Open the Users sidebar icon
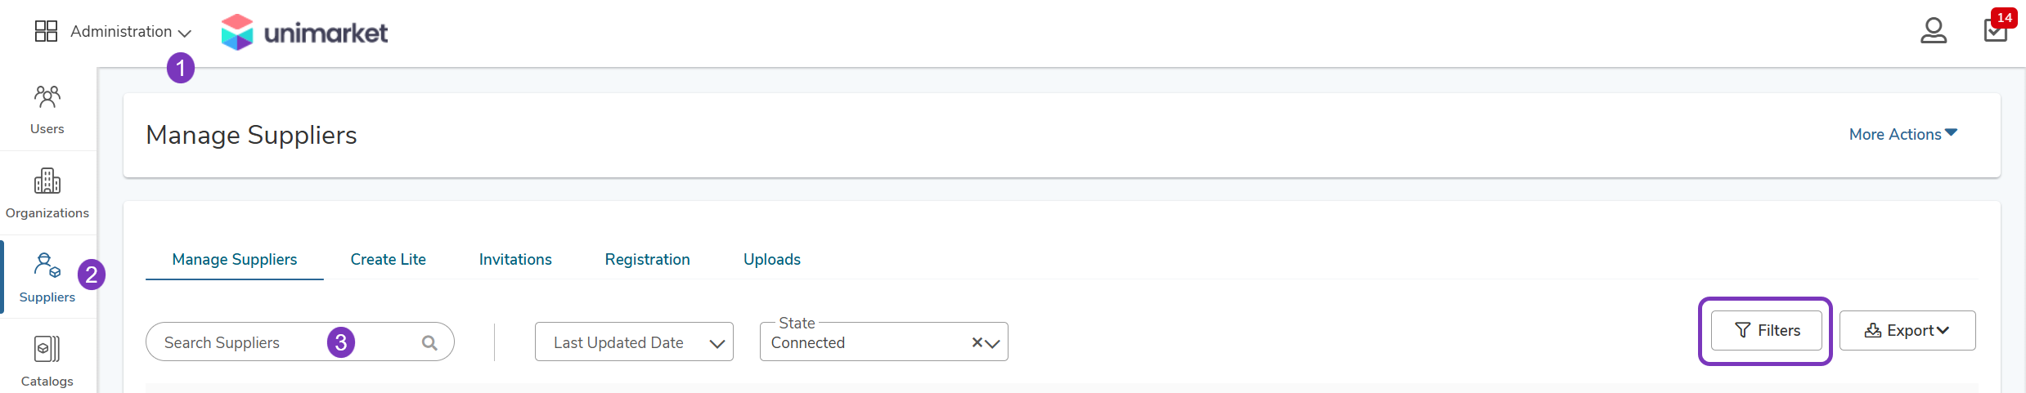The height and width of the screenshot is (393, 2026). [x=47, y=97]
